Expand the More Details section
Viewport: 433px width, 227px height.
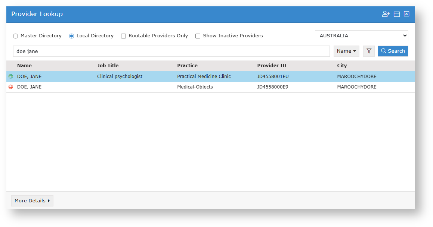point(32,201)
